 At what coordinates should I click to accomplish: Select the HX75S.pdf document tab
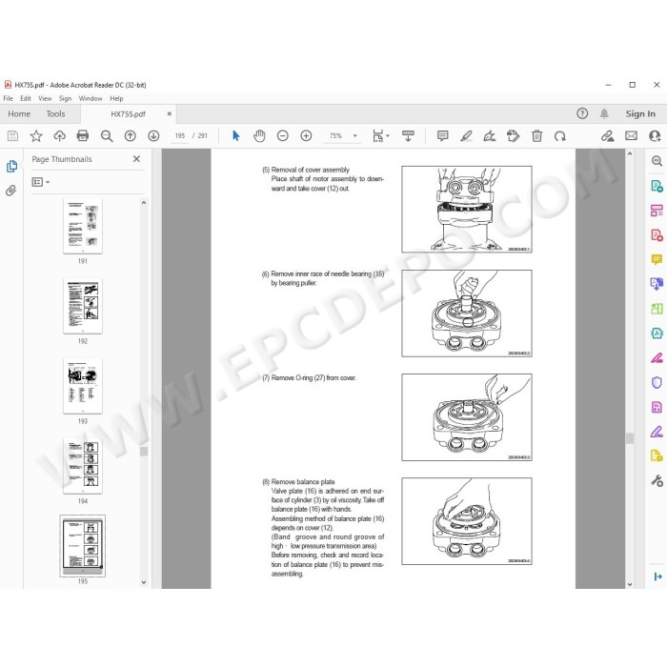click(128, 114)
